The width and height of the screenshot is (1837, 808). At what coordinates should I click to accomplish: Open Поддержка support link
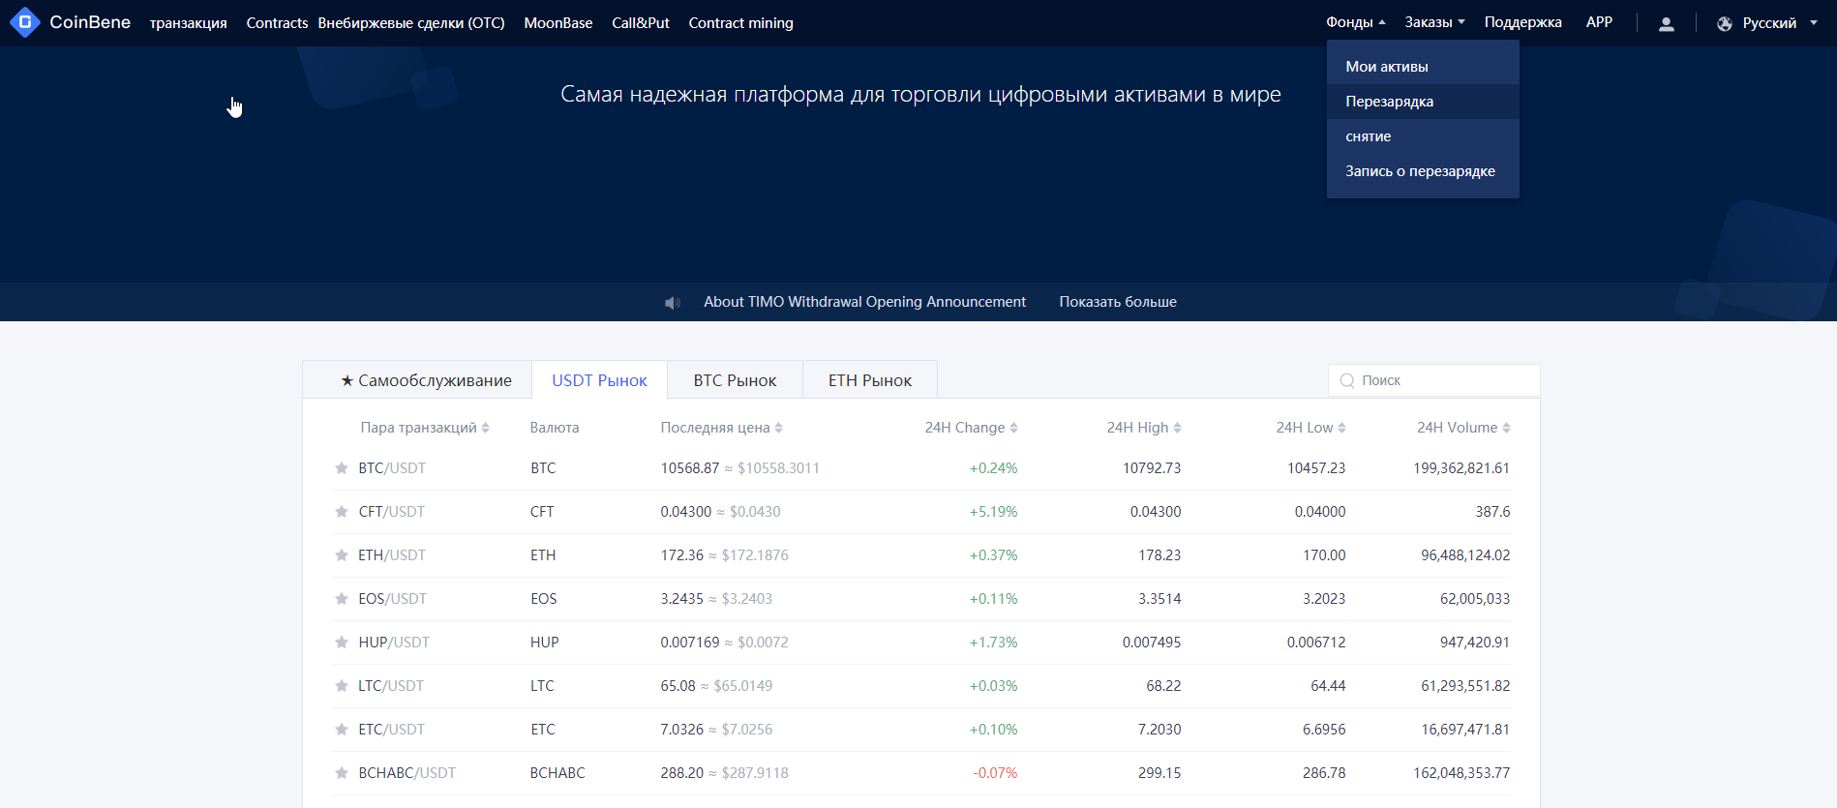[x=1522, y=22]
